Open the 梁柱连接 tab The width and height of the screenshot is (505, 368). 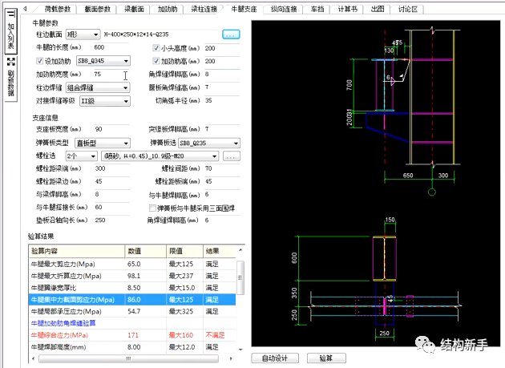pyautogui.click(x=204, y=9)
